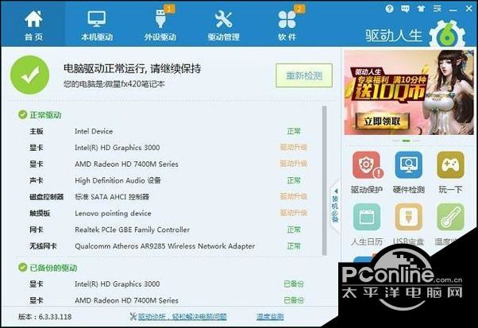Click 立即领取 in the ad banner
478x328 pixels.
pos(382,122)
